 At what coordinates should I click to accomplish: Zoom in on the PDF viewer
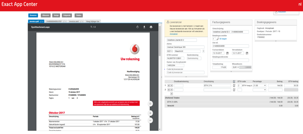(150, 113)
